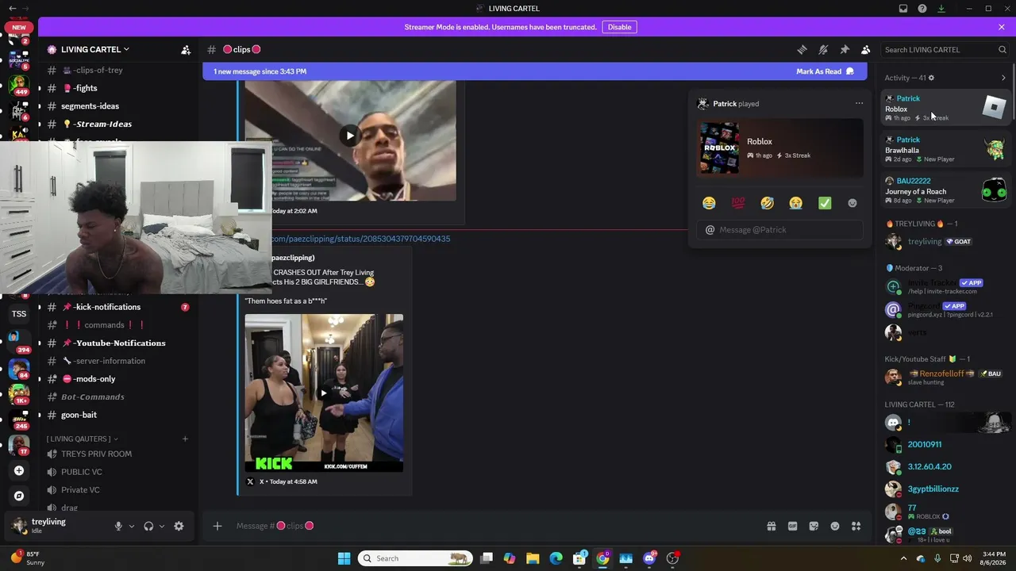
Task: React with the laughing-crying emoji
Action: (x=709, y=203)
